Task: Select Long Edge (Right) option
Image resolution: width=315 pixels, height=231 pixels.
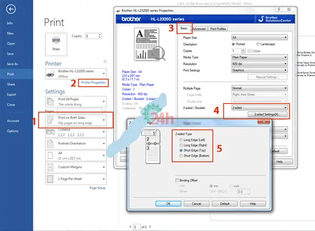Action: tap(181, 145)
